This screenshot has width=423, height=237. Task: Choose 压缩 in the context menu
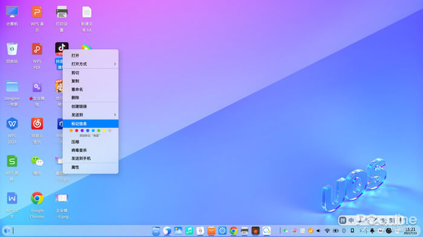tap(91, 141)
